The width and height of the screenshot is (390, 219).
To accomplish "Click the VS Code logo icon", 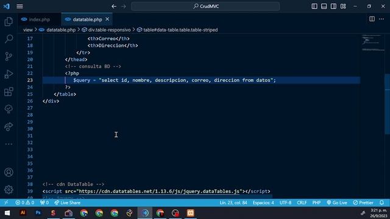I will [7, 6].
